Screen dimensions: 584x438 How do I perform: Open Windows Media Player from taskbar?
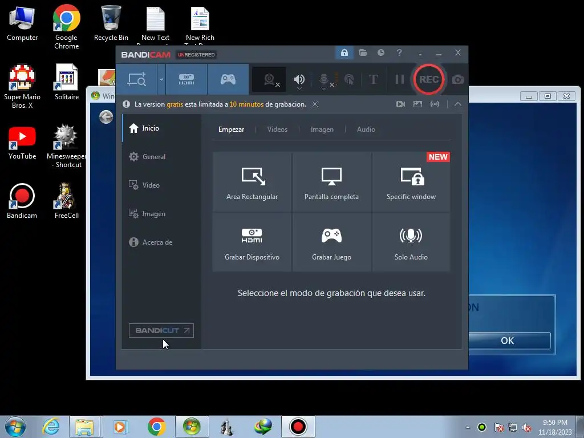pos(120,427)
